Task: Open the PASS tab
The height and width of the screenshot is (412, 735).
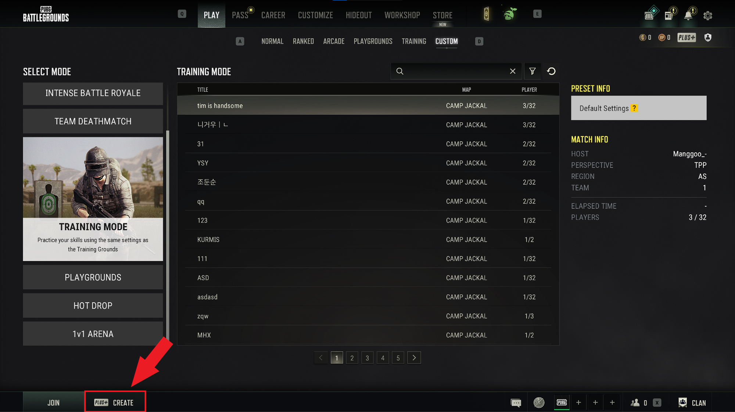Action: [x=240, y=15]
